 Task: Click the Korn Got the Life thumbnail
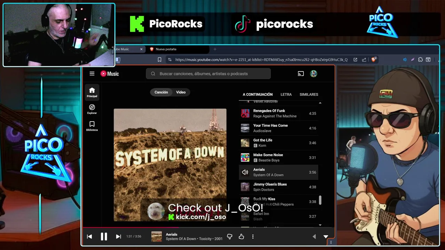(x=245, y=143)
